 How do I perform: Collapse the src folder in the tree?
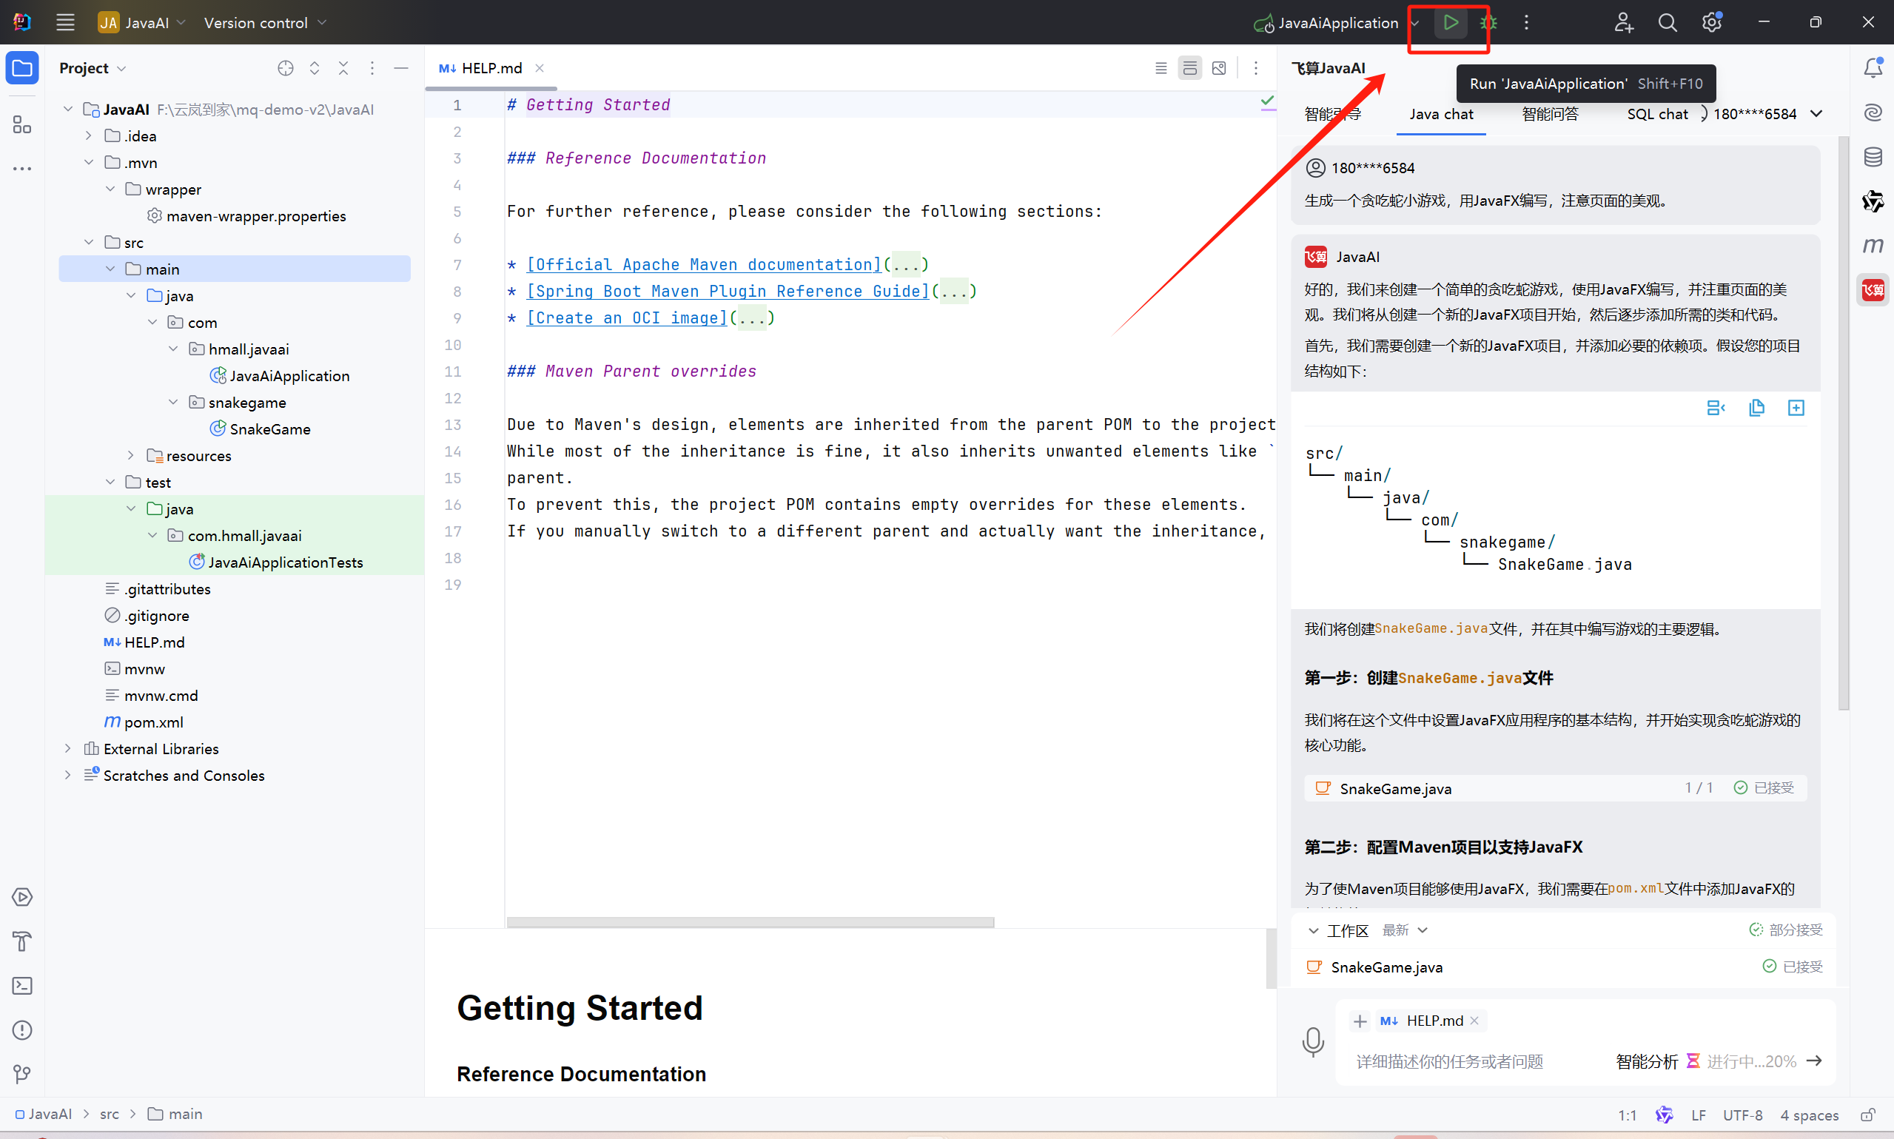tap(89, 243)
